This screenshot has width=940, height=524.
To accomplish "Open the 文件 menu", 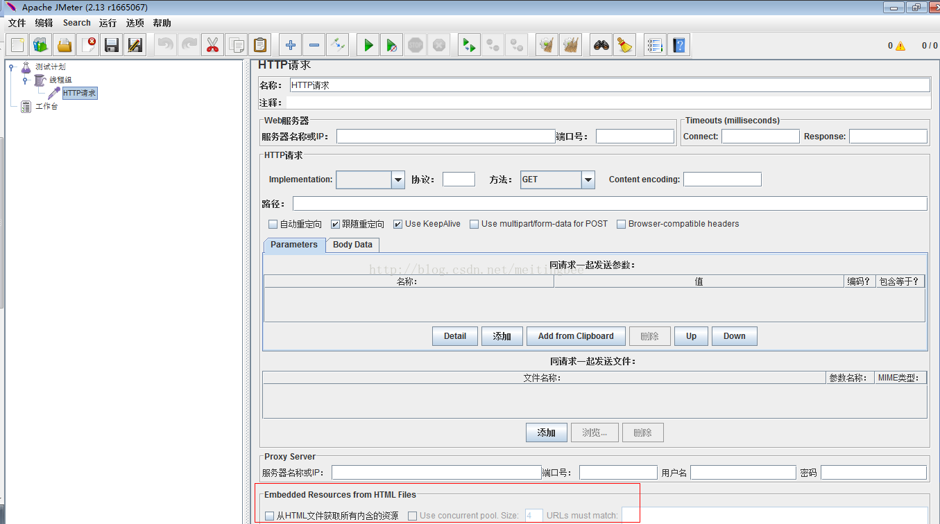I will click(x=17, y=23).
